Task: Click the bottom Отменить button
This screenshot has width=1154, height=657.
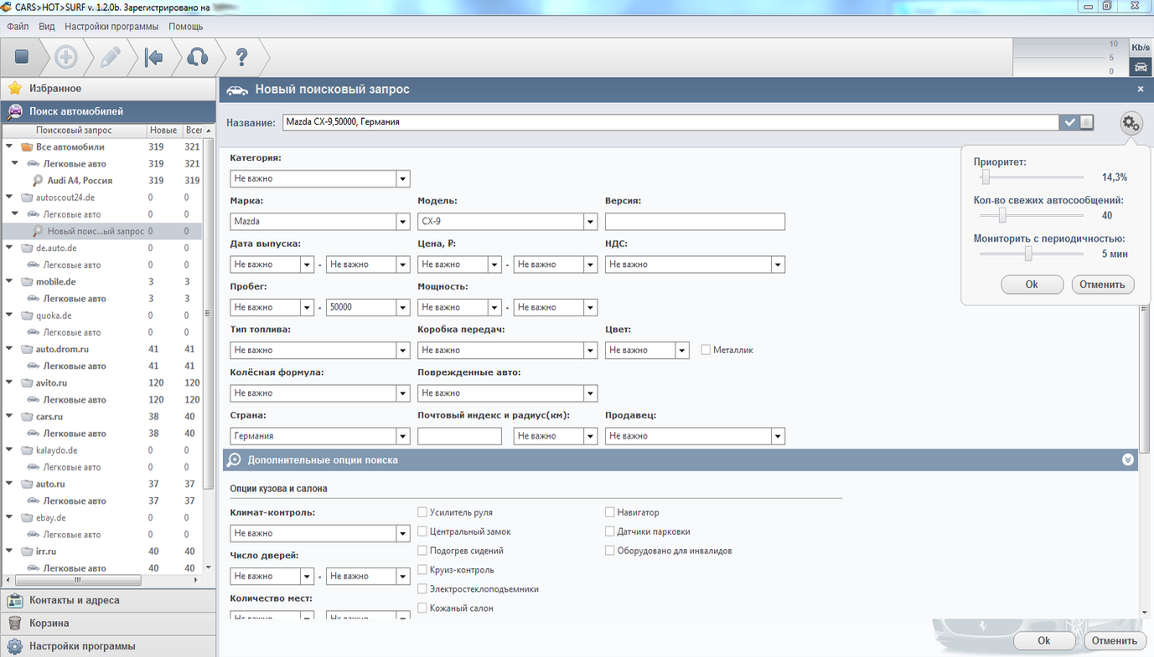Action: [1115, 640]
